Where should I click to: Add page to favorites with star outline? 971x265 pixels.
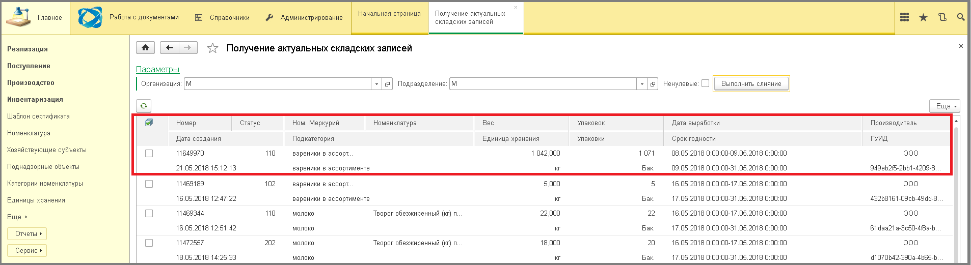pyautogui.click(x=212, y=48)
